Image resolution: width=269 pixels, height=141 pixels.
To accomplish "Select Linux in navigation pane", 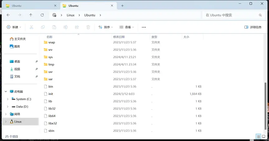I will [x=20, y=121].
